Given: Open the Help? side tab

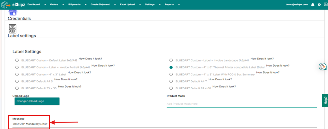Looking at the screenshot, I should click(325, 100).
